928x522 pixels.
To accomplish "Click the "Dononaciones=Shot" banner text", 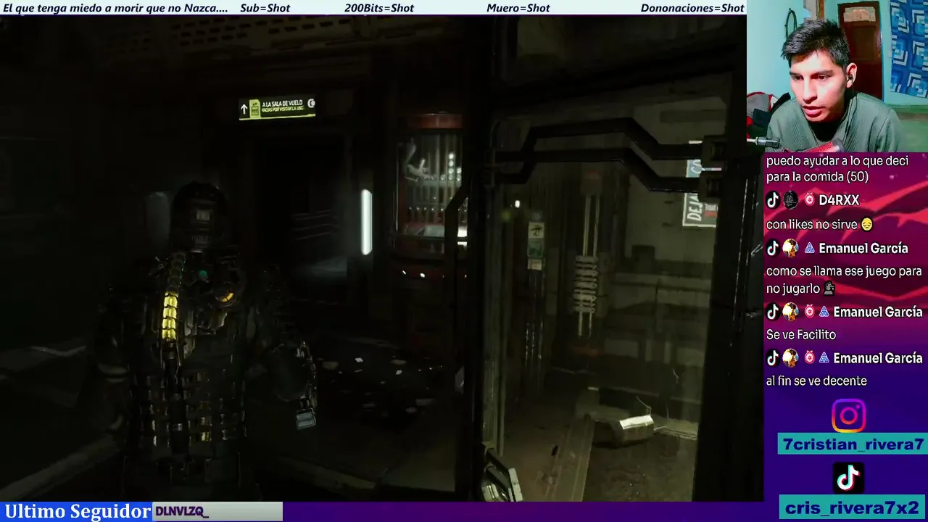I will click(x=692, y=8).
